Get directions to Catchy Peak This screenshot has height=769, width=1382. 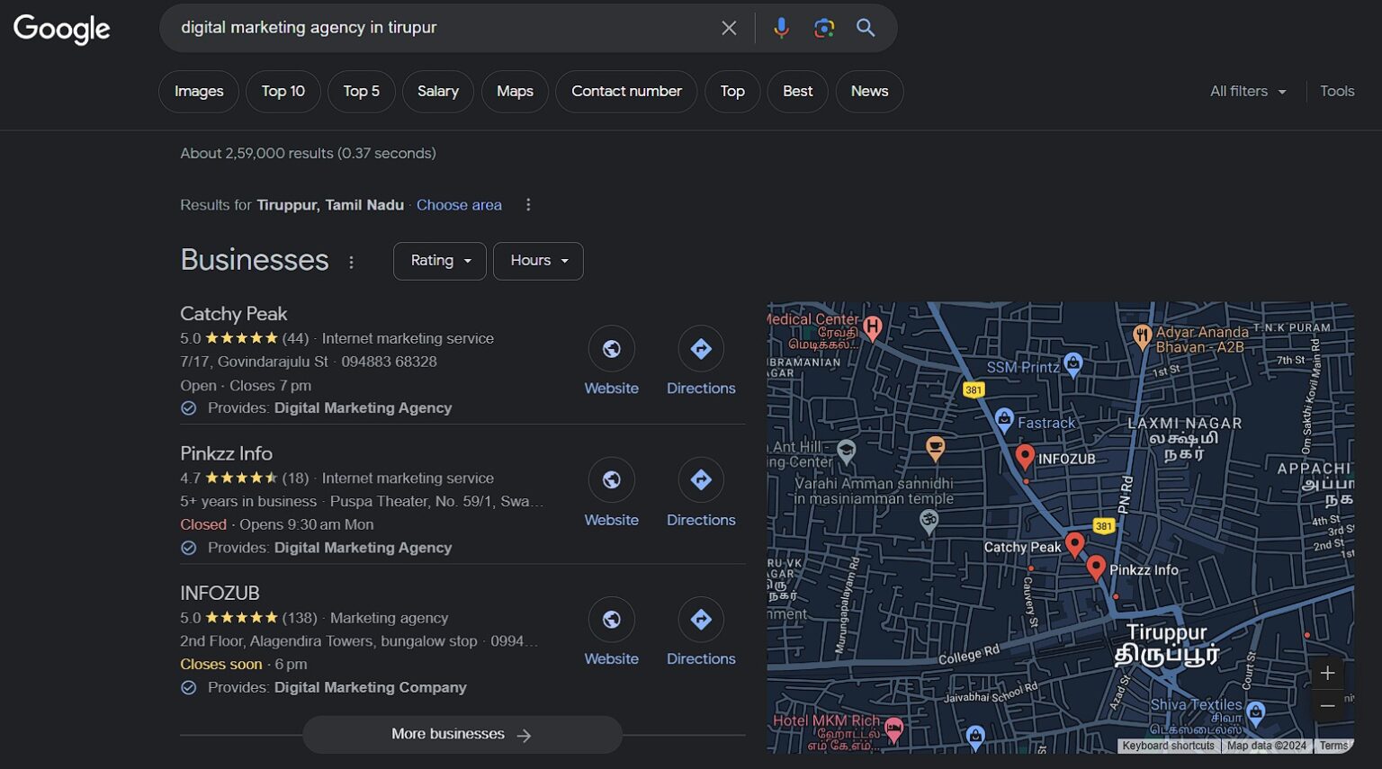point(701,349)
